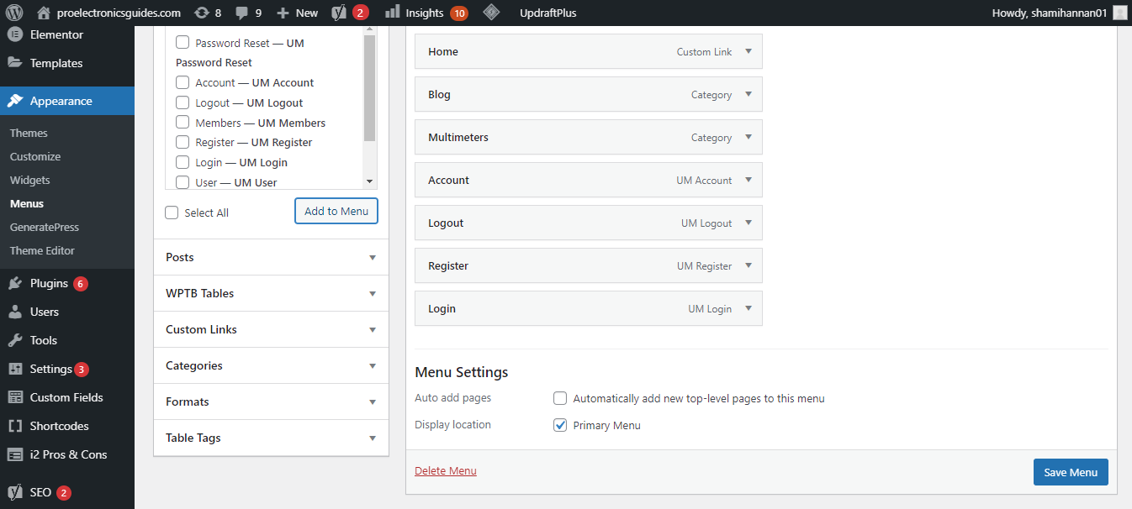Viewport: 1132px width, 509px height.
Task: Open Widgets under Appearance
Action: [30, 180]
